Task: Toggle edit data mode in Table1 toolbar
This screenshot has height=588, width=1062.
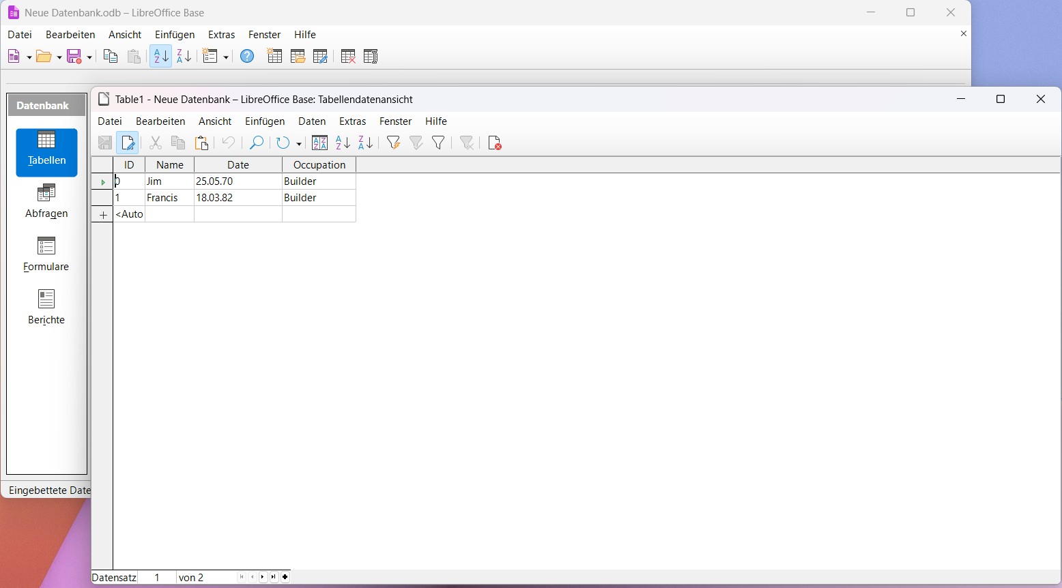Action: (128, 143)
